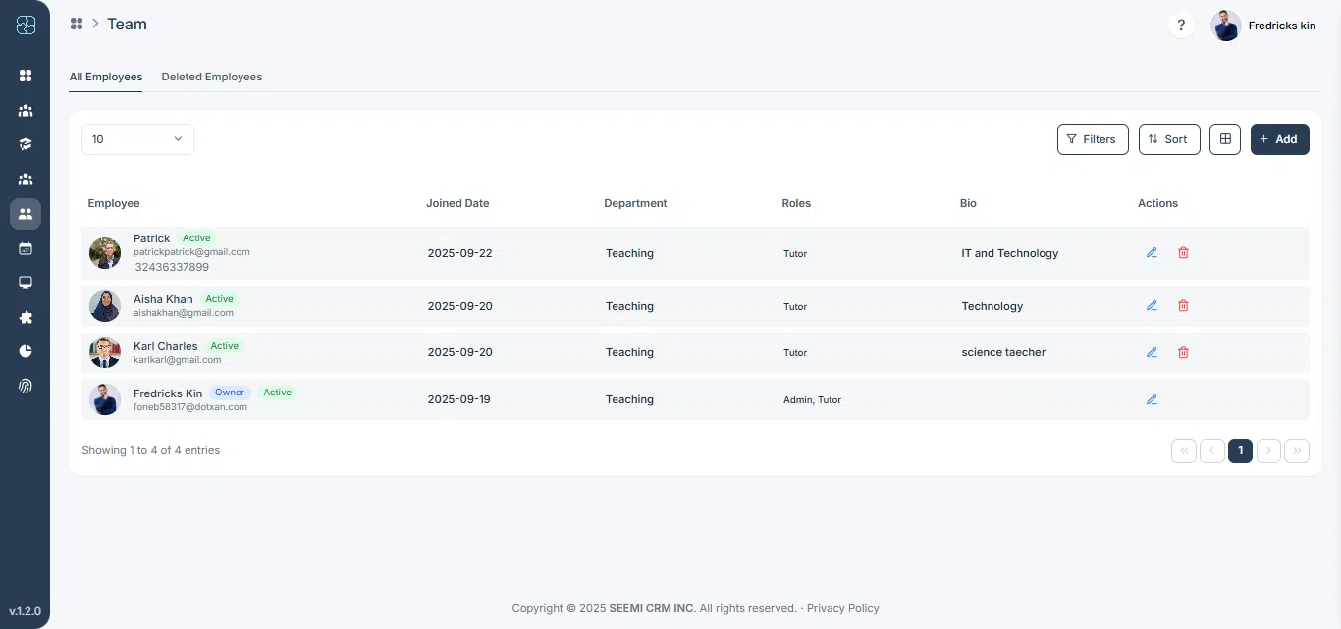Toggle the column grid view button

point(1225,139)
